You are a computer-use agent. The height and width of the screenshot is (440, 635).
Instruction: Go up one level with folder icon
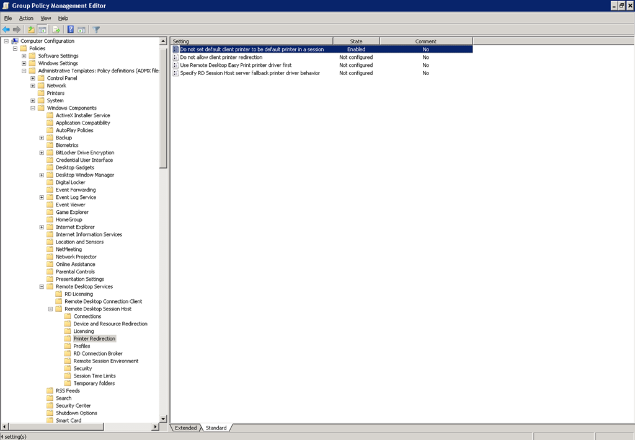pos(31,30)
